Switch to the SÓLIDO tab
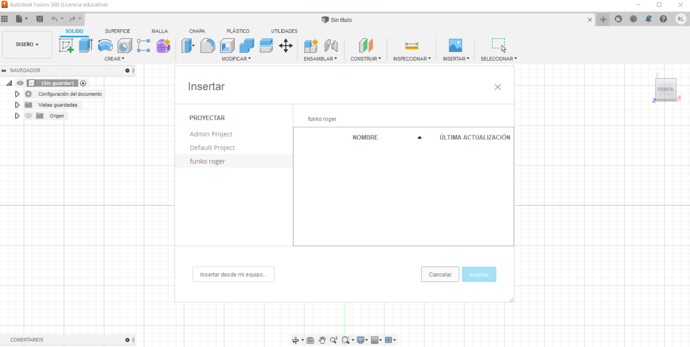 pyautogui.click(x=74, y=31)
